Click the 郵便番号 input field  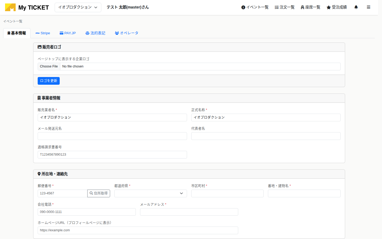point(63,193)
